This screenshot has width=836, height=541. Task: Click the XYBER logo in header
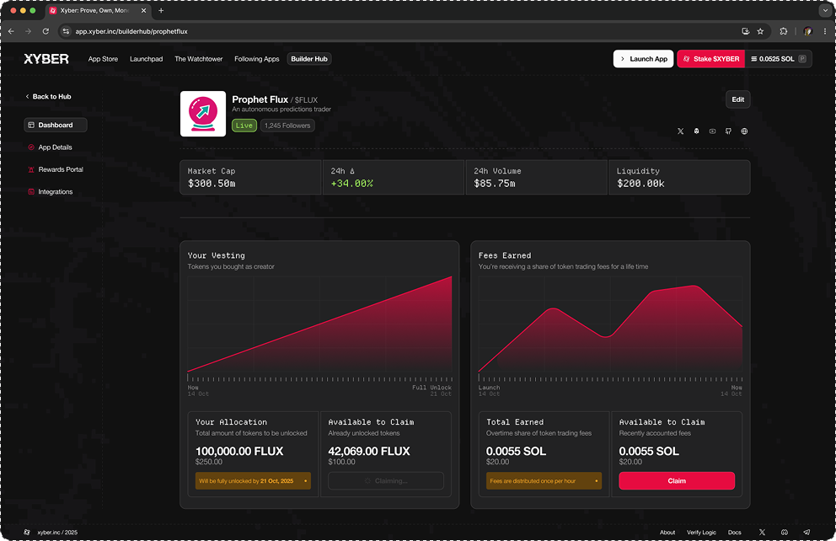click(x=46, y=59)
